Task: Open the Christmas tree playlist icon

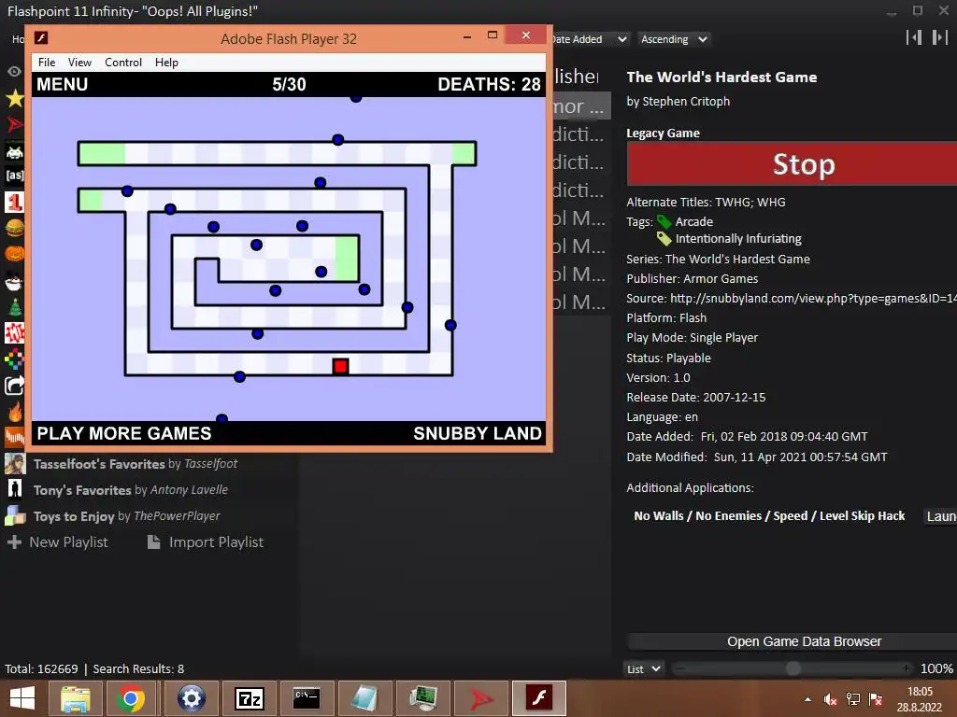Action: coord(14,307)
